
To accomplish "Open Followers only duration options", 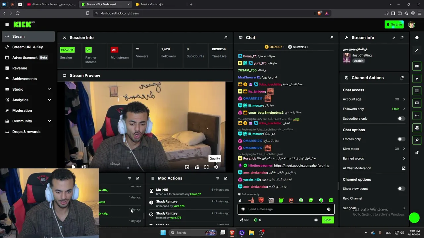I will click(x=374, y=109).
